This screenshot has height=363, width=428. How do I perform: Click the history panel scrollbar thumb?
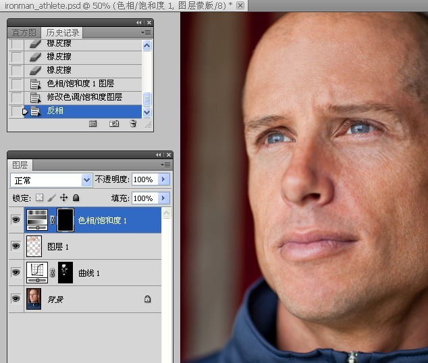point(147,99)
